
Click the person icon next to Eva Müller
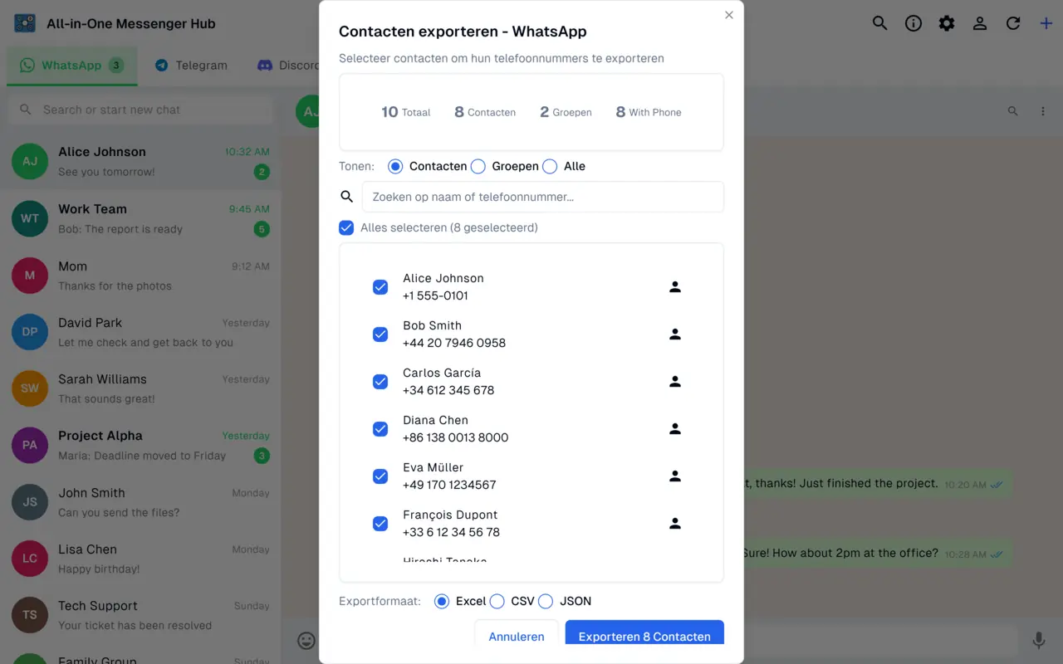[675, 476]
